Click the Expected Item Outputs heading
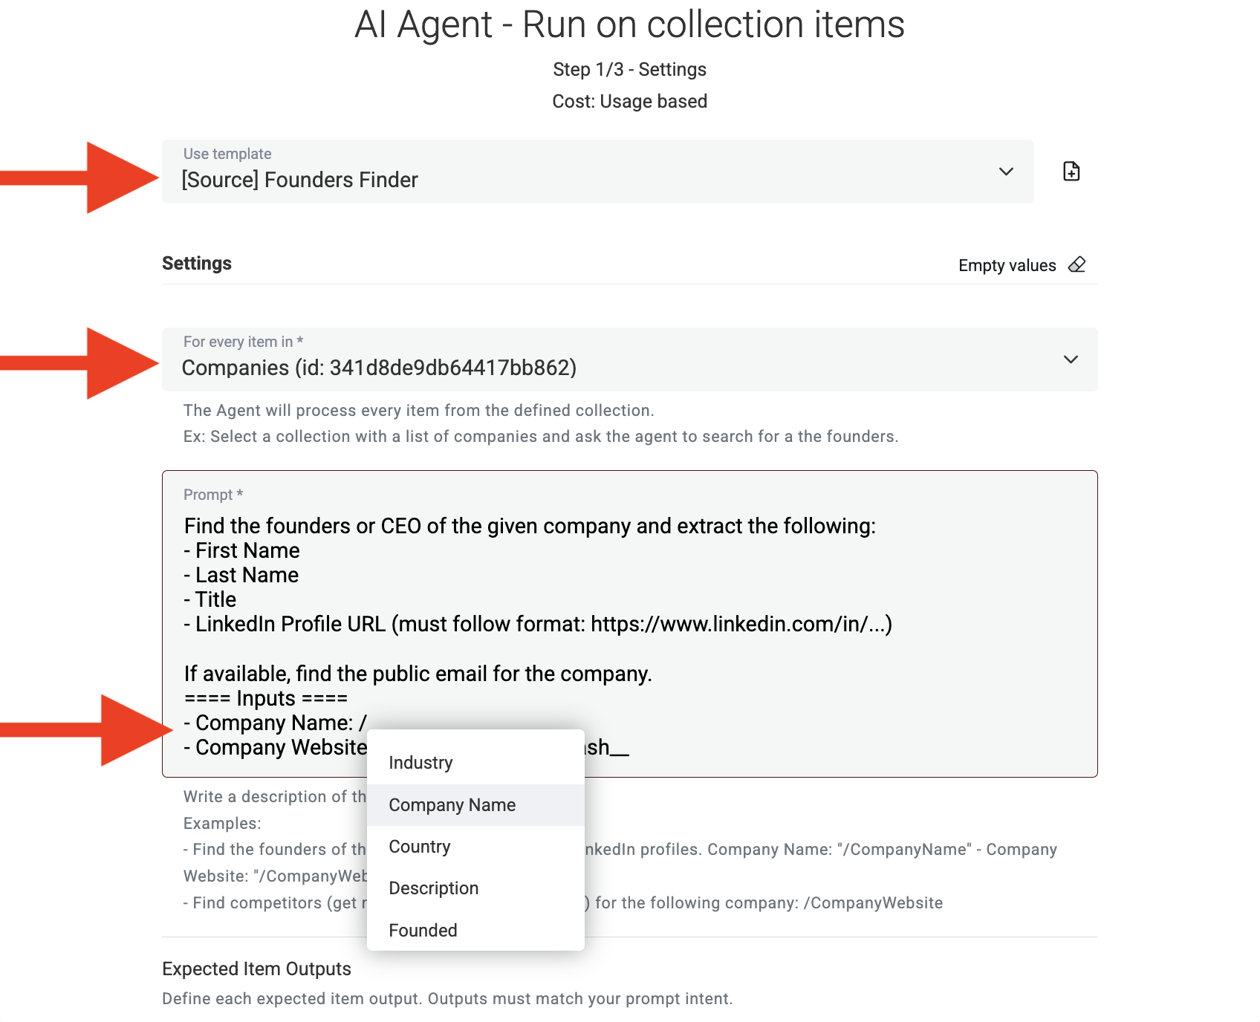Viewport: 1260px width, 1022px height. pyautogui.click(x=256, y=969)
